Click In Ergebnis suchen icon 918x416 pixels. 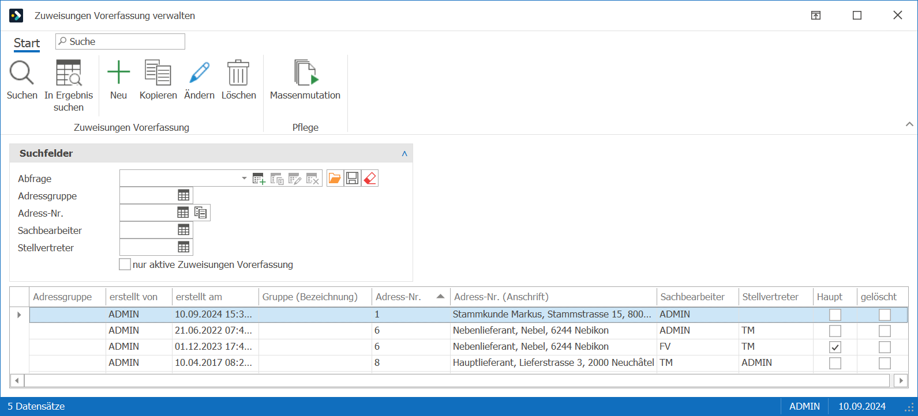click(x=69, y=73)
